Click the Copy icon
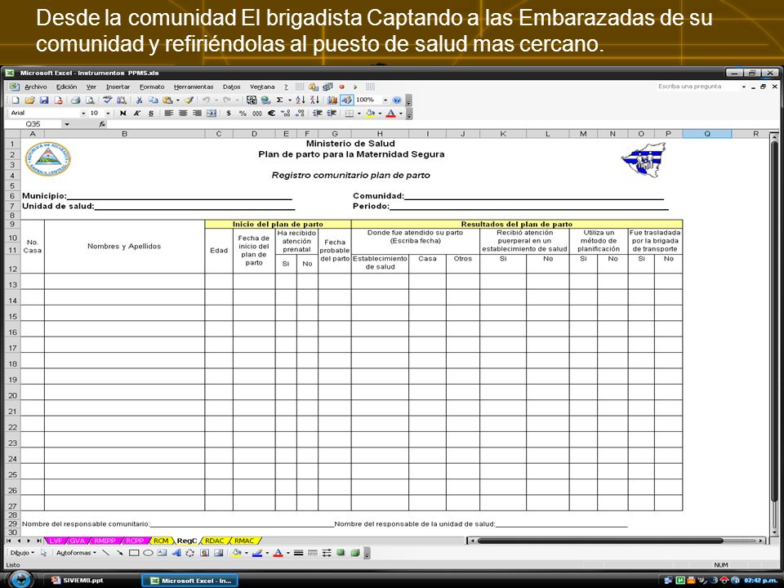The image size is (784, 588). point(154,100)
